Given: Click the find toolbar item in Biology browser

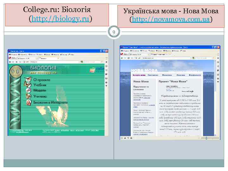Looking at the screenshot, I should [40, 54].
